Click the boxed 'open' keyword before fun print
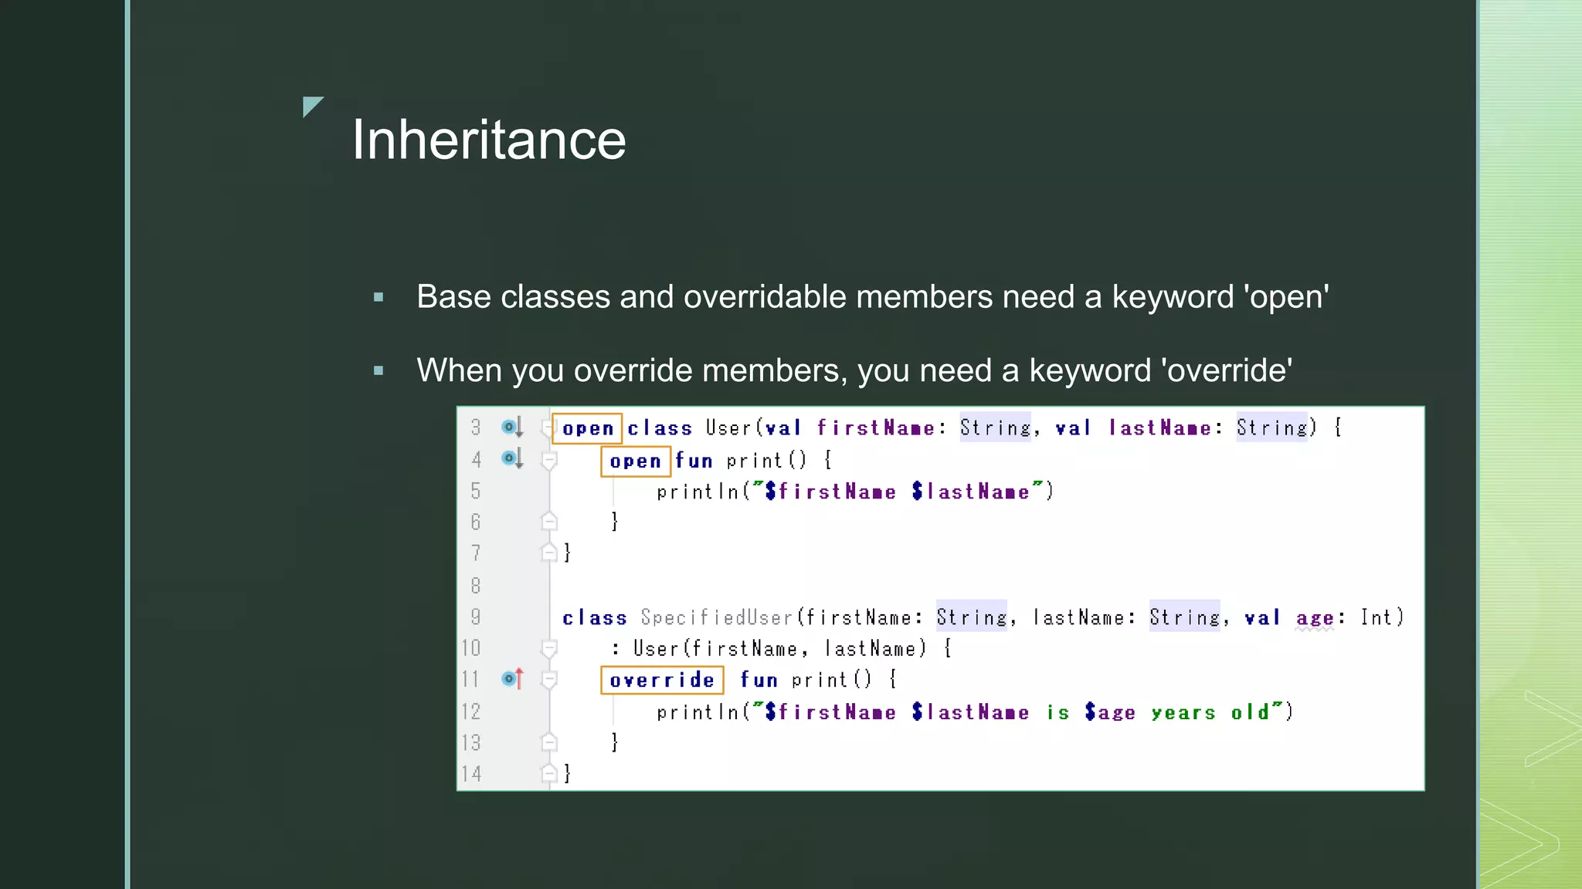 635,461
